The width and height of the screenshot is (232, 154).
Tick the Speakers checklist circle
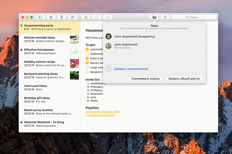point(87,72)
